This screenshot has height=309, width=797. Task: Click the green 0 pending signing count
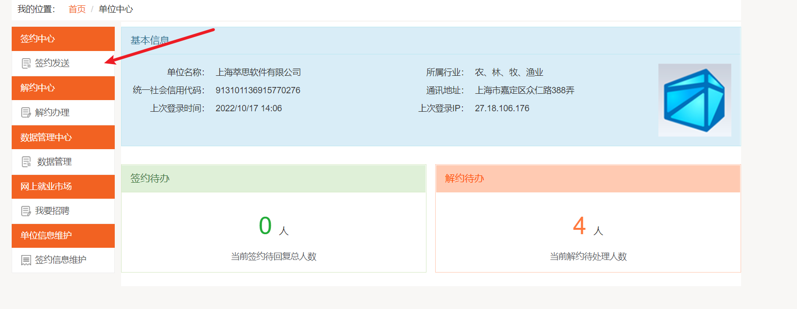[x=265, y=226]
